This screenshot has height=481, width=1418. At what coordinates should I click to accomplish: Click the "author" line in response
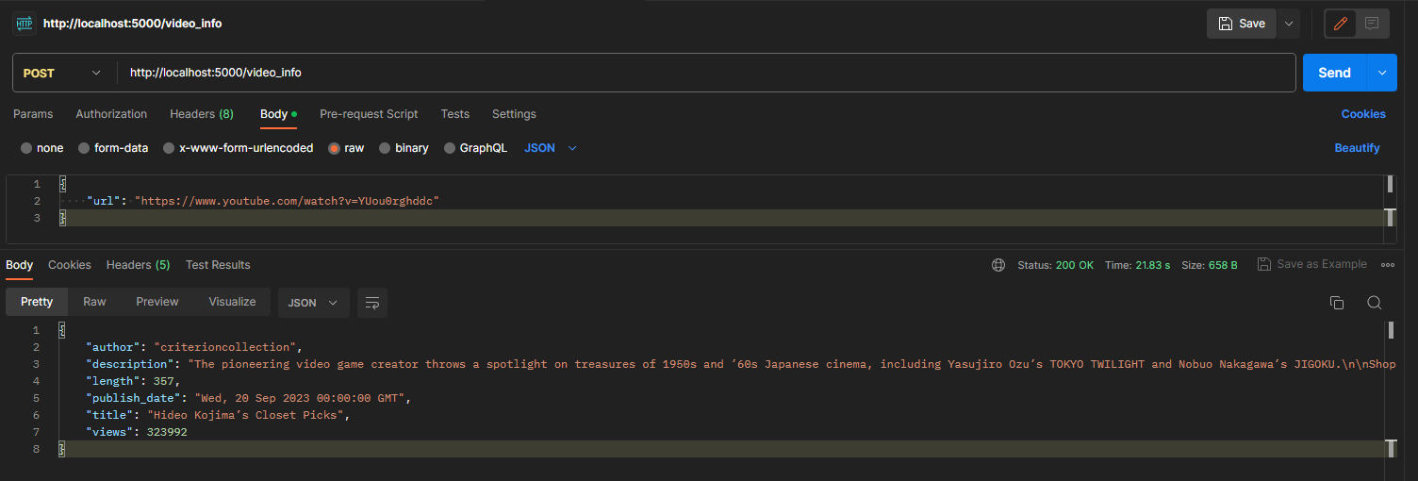(x=193, y=347)
